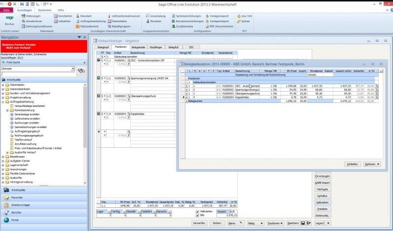The height and width of the screenshot is (231, 393).
Task: Click the Verwerfen button
Action: point(199,223)
